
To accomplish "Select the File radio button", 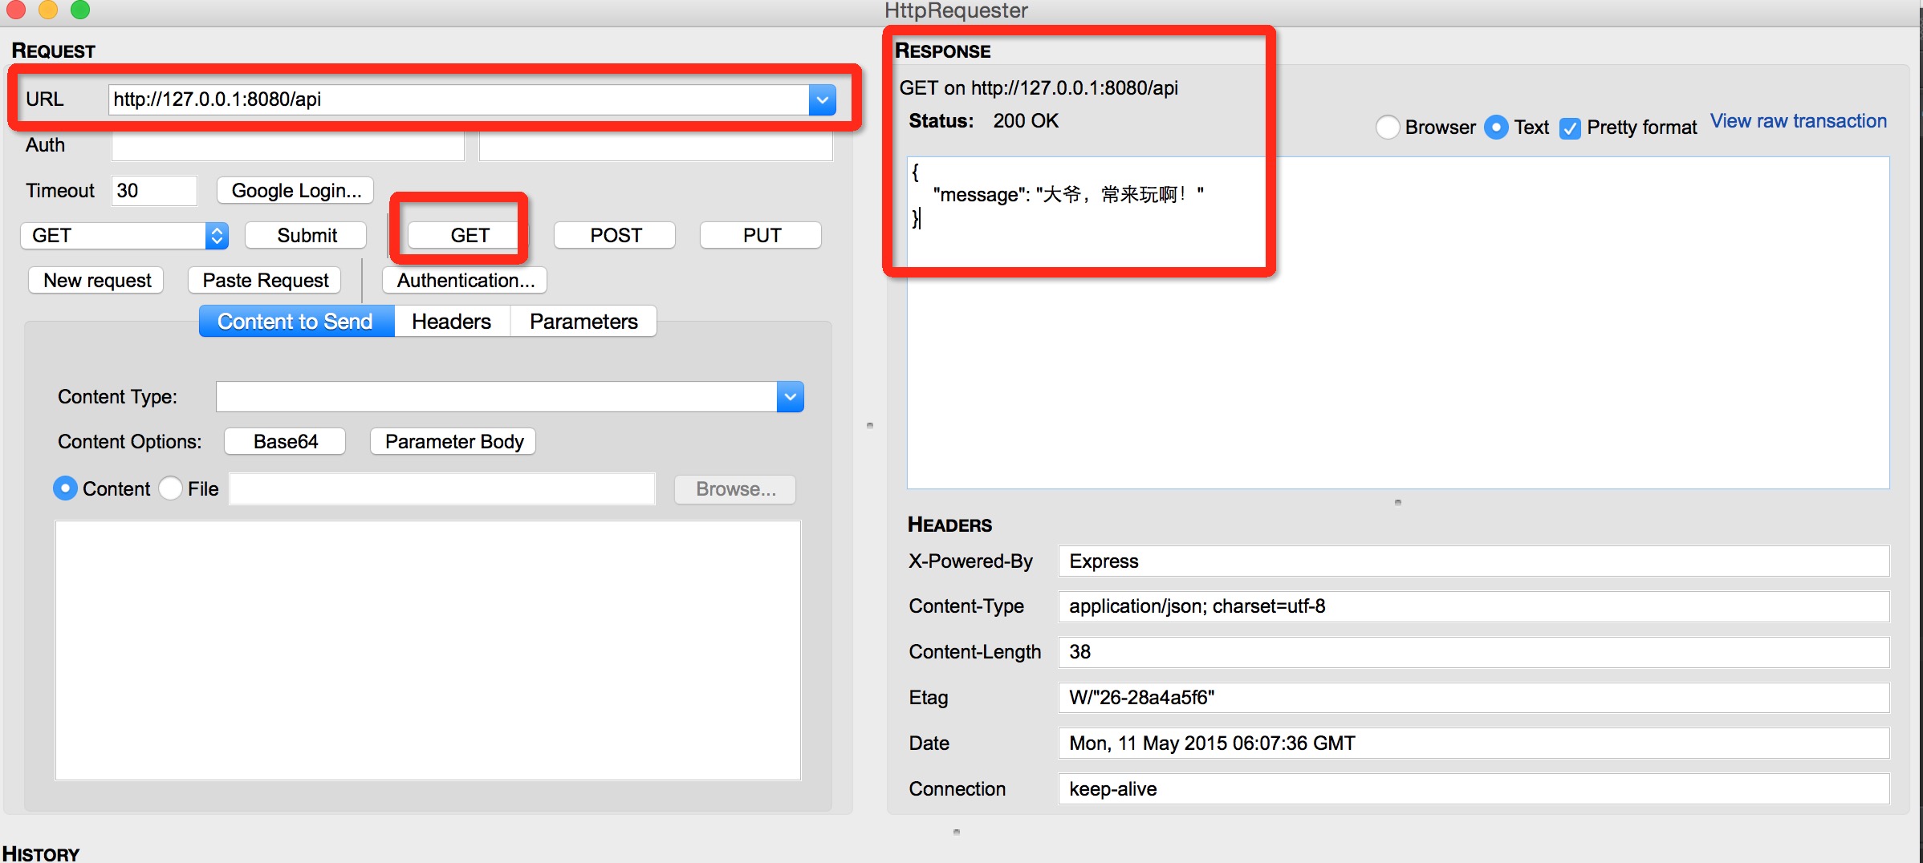I will coord(171,488).
